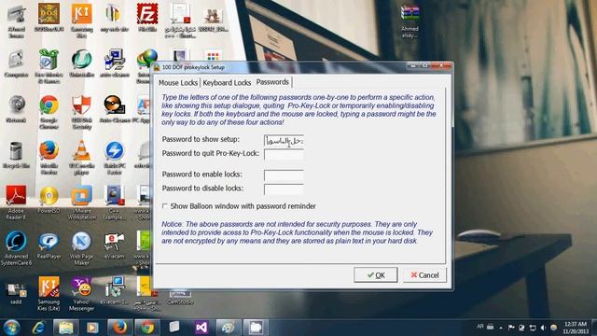
Task: Open Visual Studio from the taskbar
Action: point(201,328)
